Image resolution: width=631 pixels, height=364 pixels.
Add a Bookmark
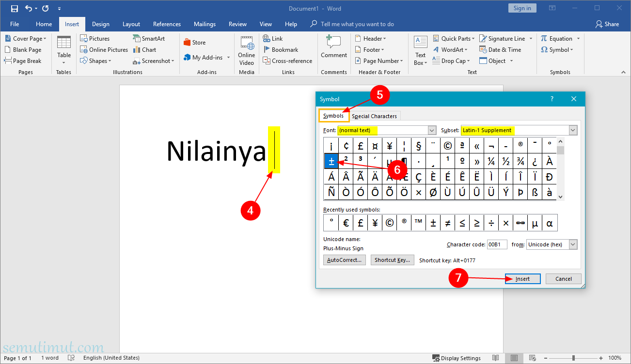[281, 50]
